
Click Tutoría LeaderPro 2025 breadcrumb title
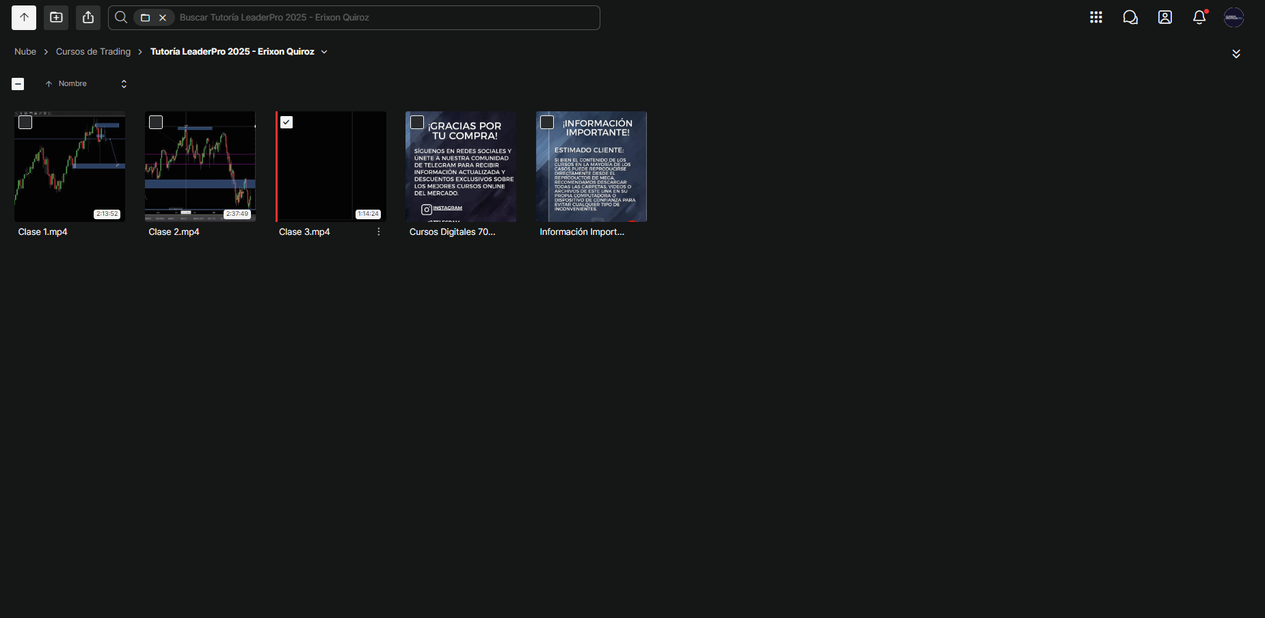pyautogui.click(x=232, y=52)
